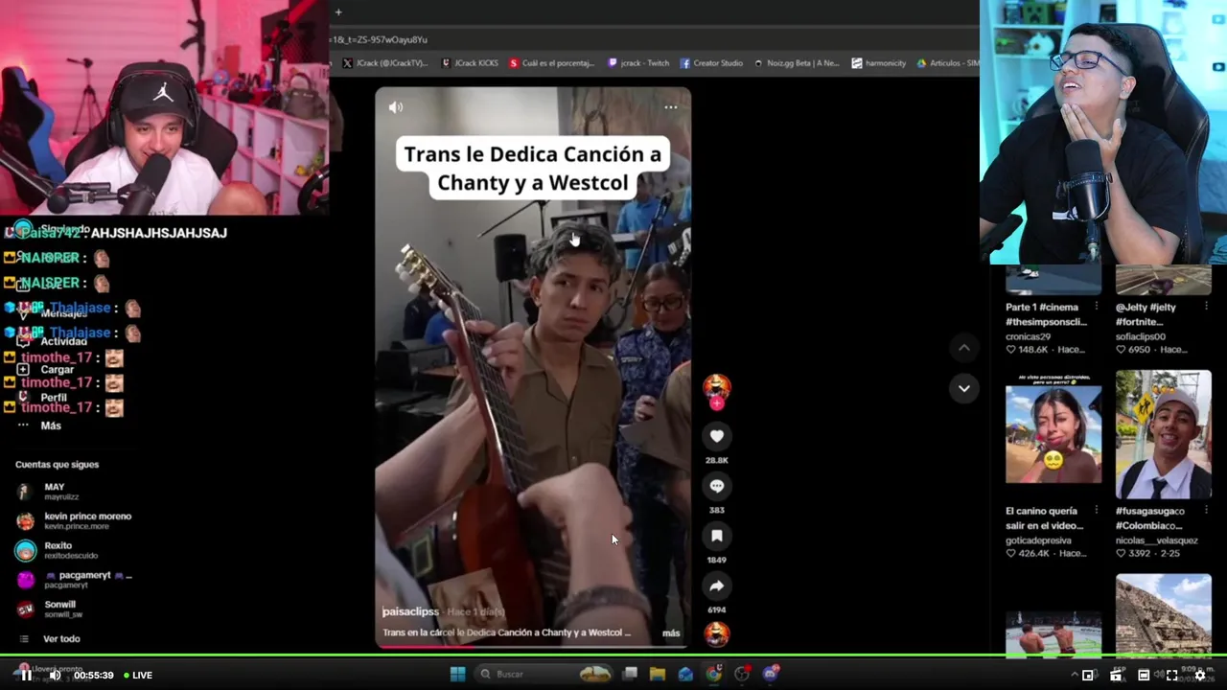Open #fusagasugaco Colombia video thumbnail
The width and height of the screenshot is (1227, 690).
(x=1163, y=434)
